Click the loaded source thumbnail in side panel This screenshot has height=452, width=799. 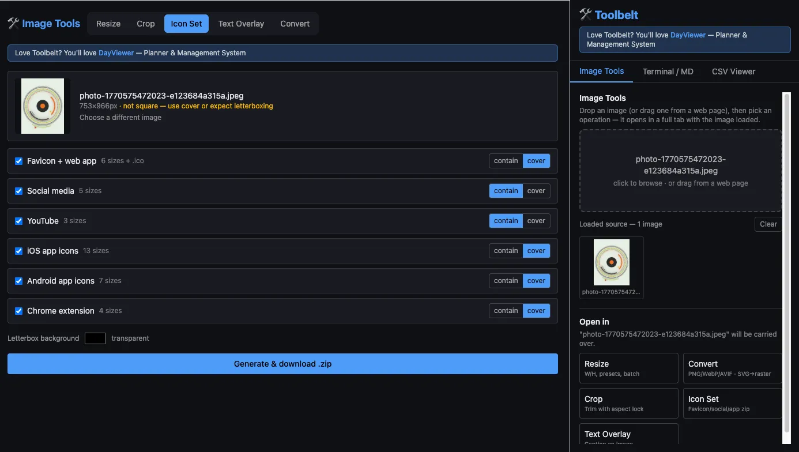point(612,268)
